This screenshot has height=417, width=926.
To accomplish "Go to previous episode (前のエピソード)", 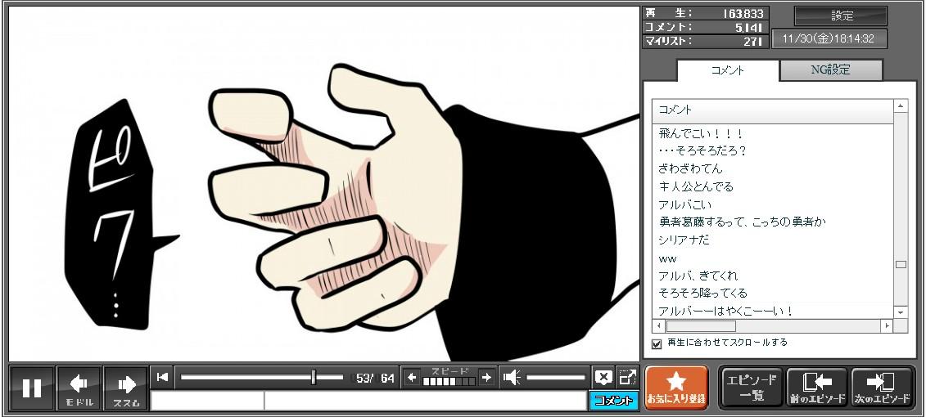I will click(x=816, y=388).
